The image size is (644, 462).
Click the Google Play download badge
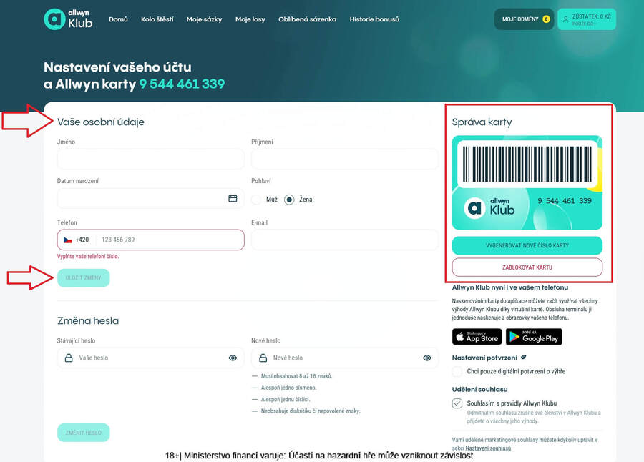pos(534,336)
